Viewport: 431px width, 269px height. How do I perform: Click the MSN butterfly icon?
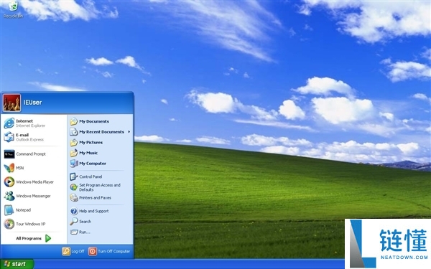coord(9,168)
